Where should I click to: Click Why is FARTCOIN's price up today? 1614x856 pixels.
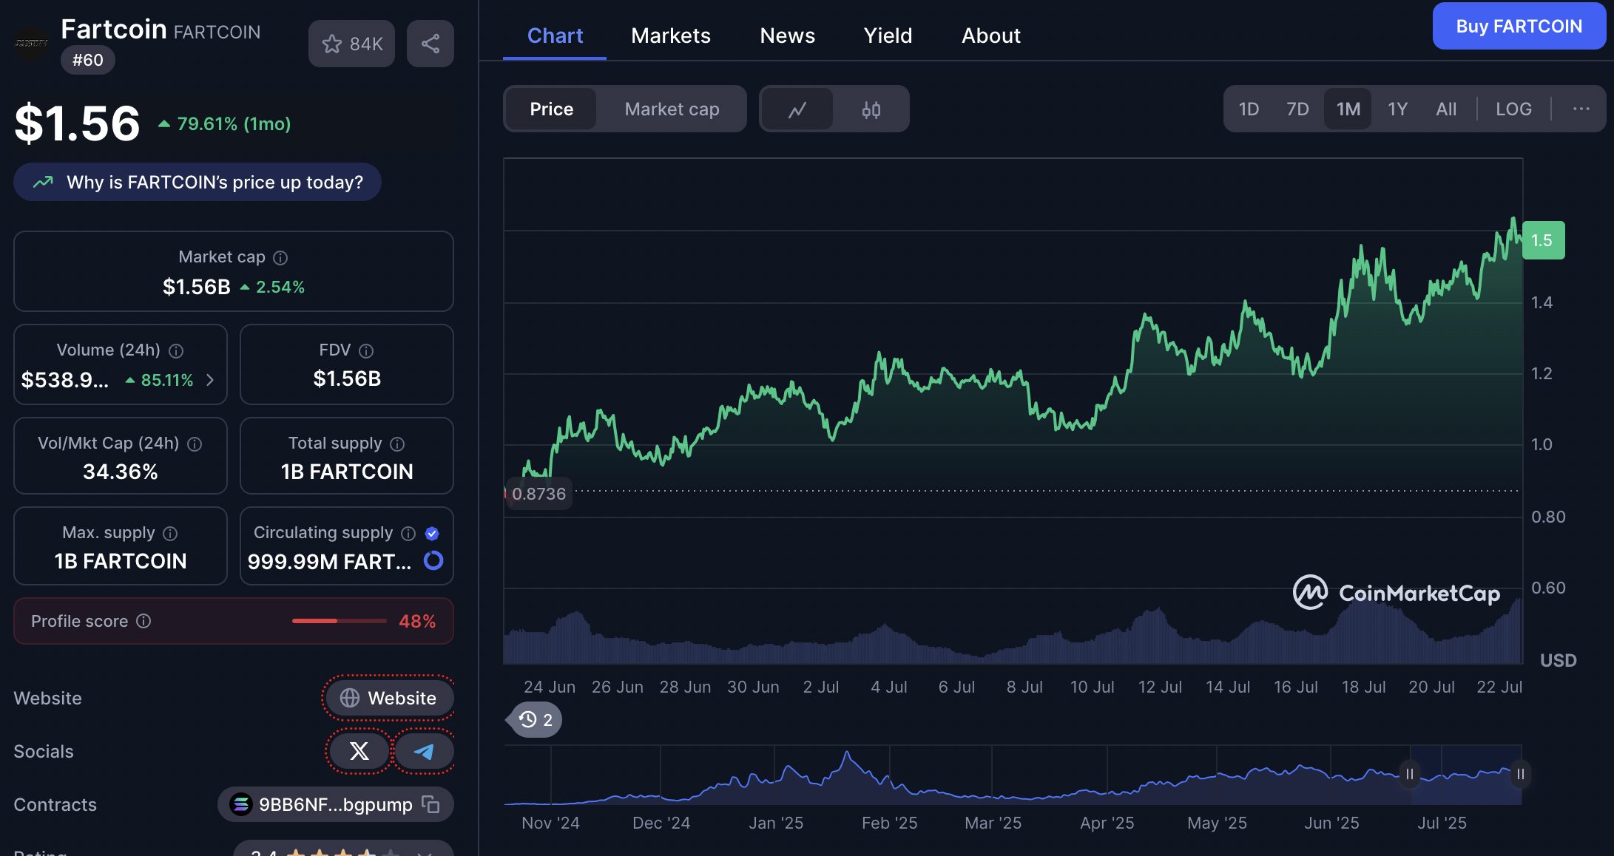(197, 182)
